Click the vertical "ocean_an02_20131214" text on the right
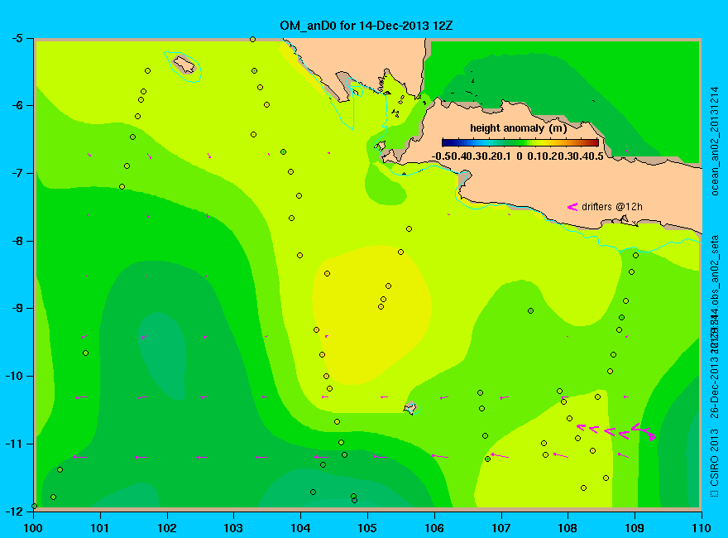The image size is (728, 538). pos(715,142)
